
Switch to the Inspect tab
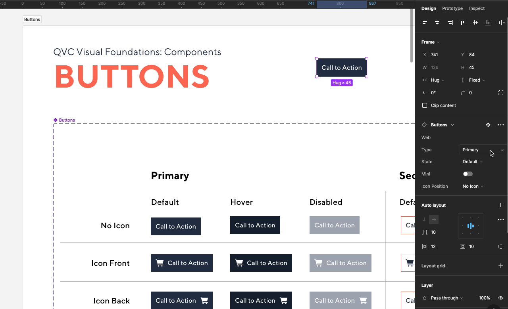point(477,8)
